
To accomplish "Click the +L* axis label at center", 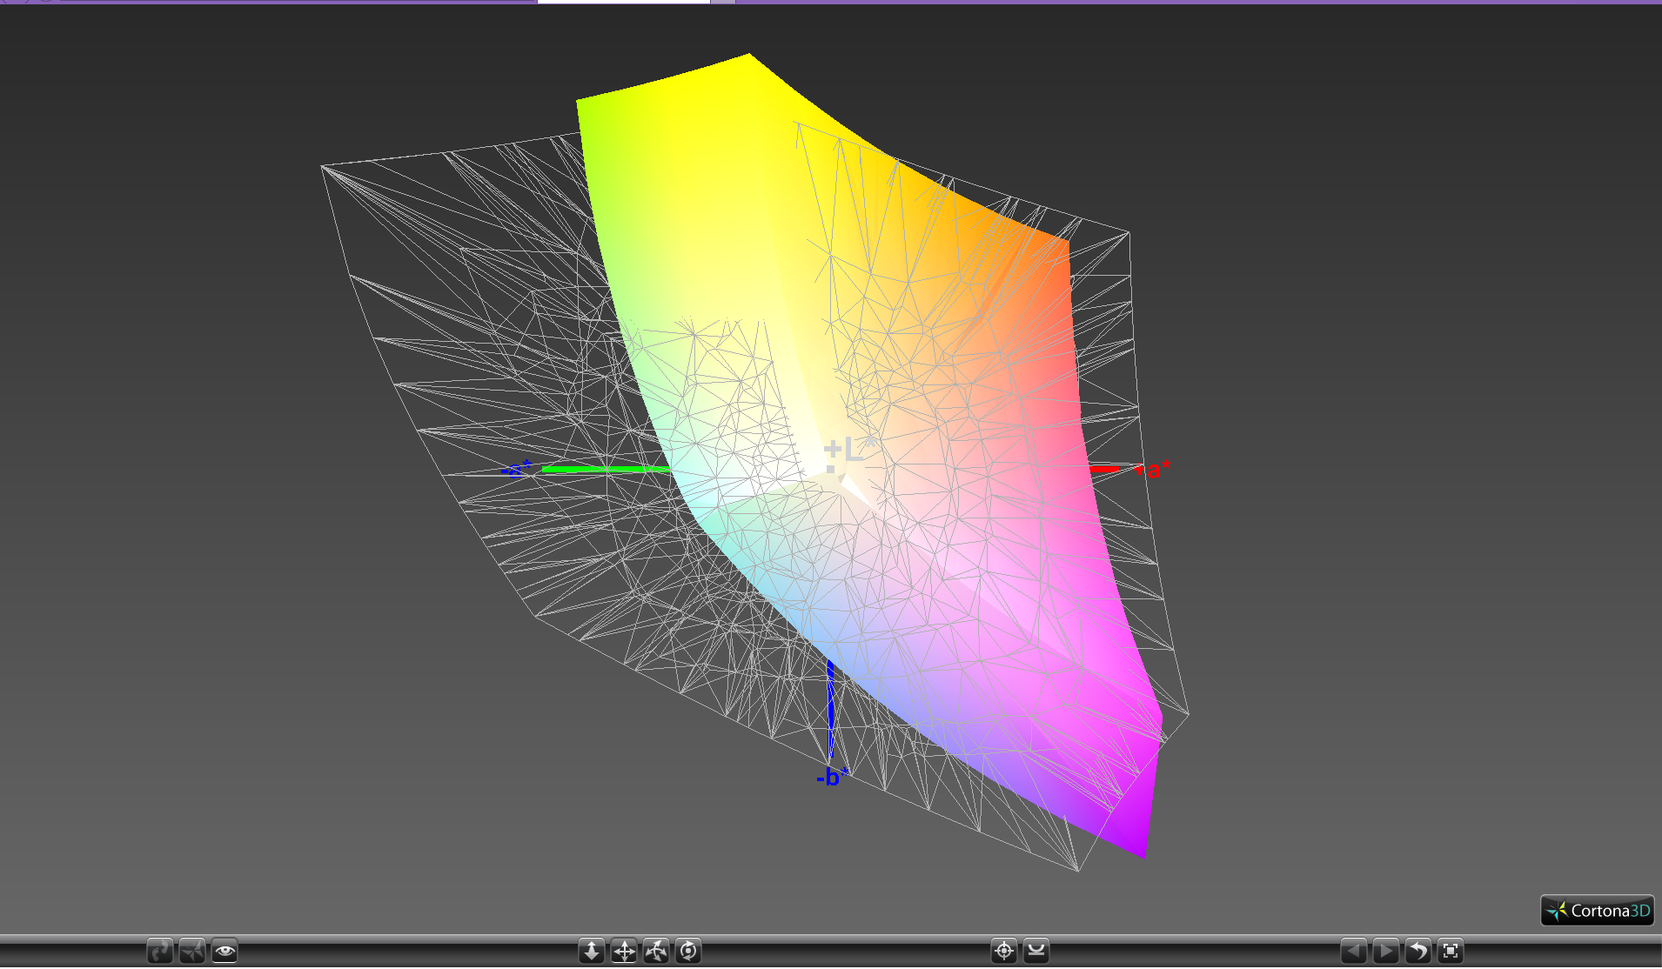I will 849,450.
